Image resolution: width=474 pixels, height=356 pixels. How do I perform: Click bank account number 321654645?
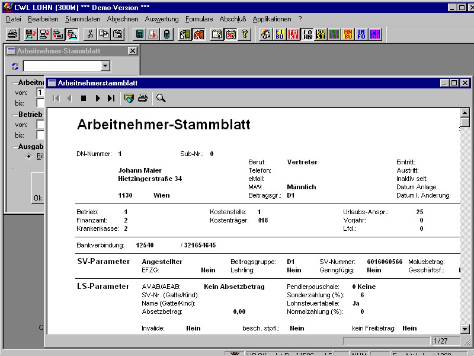tap(200, 245)
